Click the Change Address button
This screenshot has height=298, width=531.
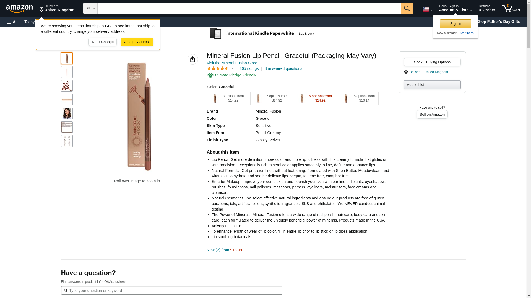[137, 42]
